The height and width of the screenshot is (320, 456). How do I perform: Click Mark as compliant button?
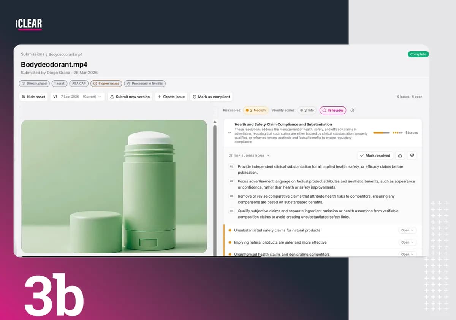point(211,97)
